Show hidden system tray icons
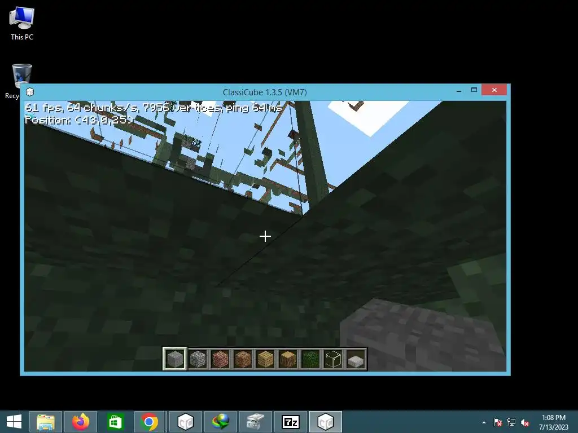The height and width of the screenshot is (433, 578). (x=484, y=422)
